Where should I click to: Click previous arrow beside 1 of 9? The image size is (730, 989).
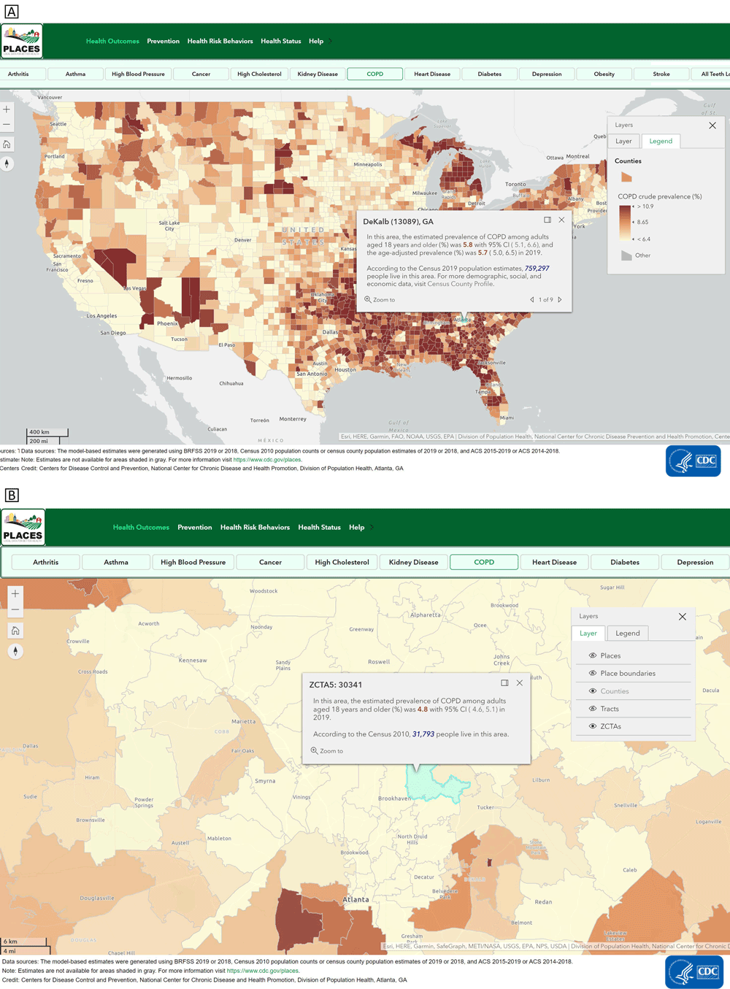(532, 299)
